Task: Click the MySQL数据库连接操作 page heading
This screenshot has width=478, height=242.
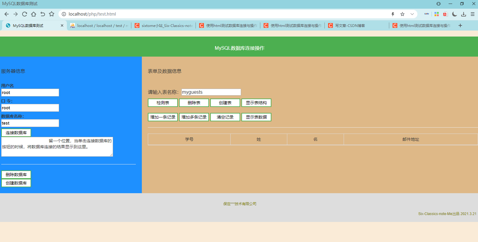Action: tap(240, 48)
